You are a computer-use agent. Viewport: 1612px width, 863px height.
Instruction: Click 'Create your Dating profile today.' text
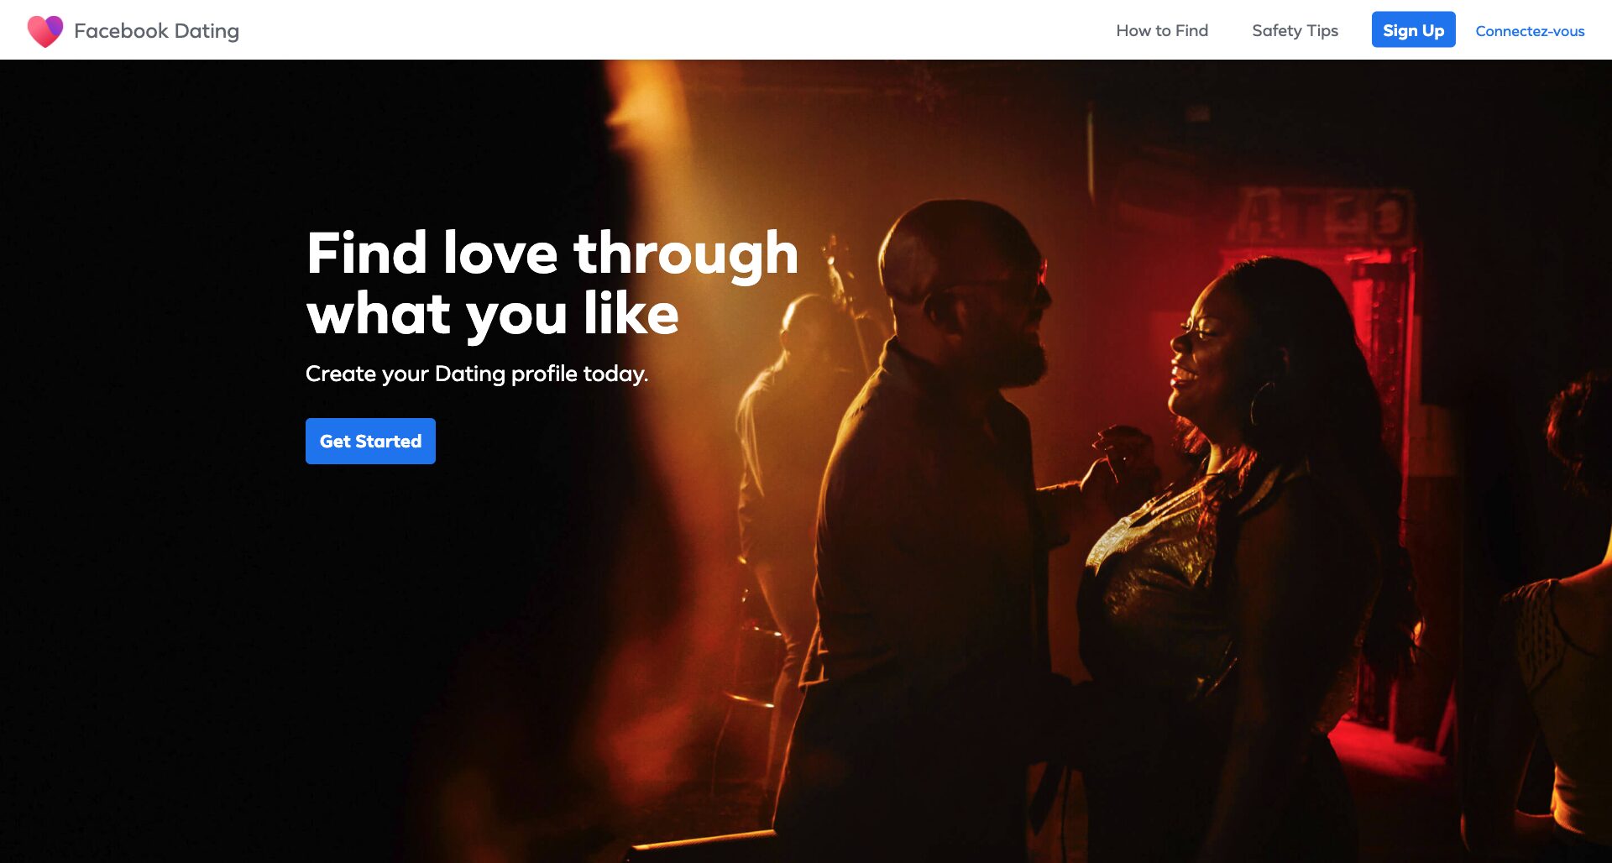(x=477, y=374)
